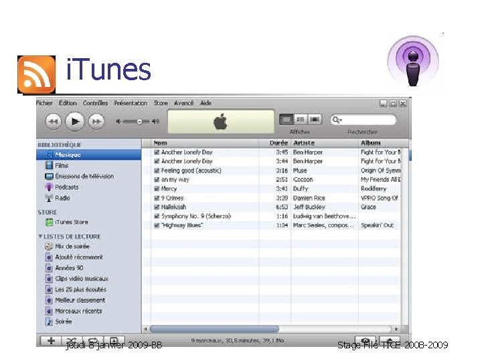Click the add playlist plus button
Viewport: 482px width, 361px height.
51,341
